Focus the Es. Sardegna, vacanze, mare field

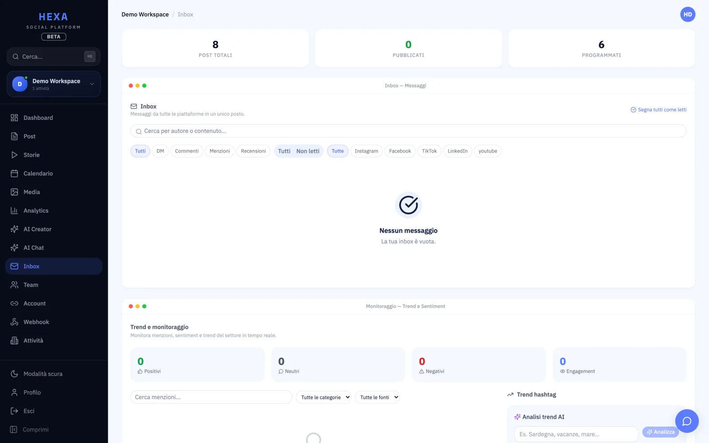point(576,434)
